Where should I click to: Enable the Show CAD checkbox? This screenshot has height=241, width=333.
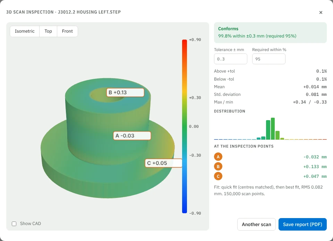14,224
